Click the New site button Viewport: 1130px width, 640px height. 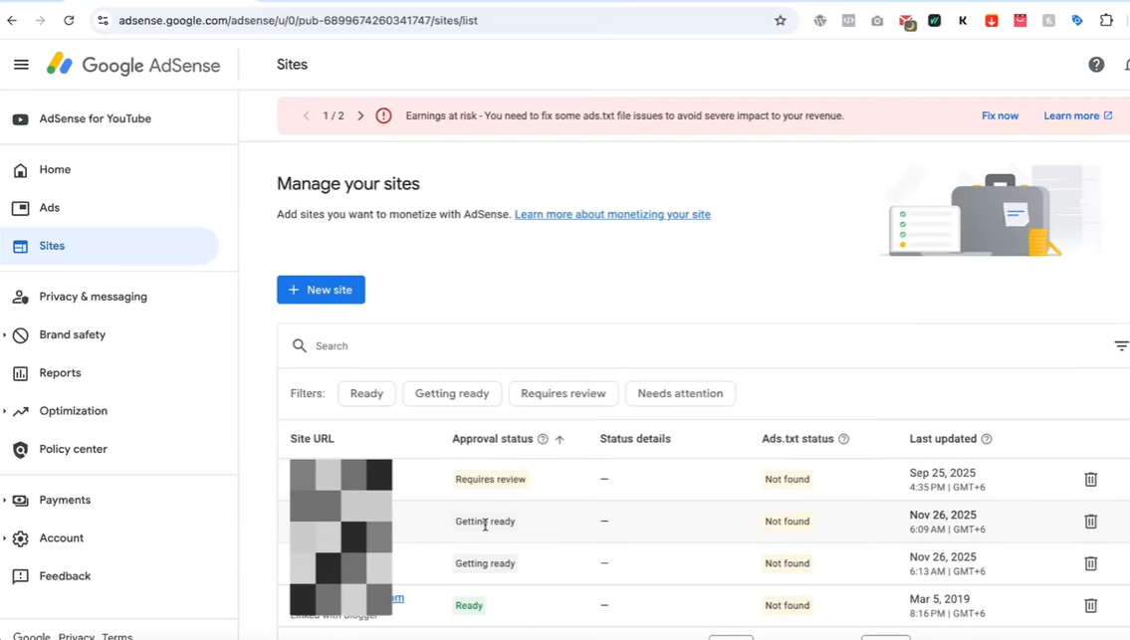(x=321, y=290)
